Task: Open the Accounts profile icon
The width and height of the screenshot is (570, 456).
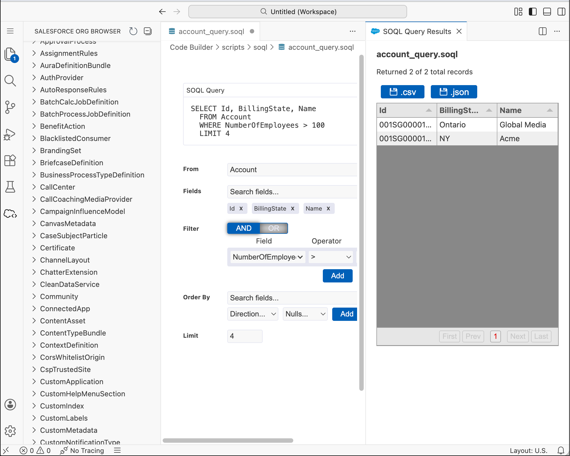Action: pos(10,405)
